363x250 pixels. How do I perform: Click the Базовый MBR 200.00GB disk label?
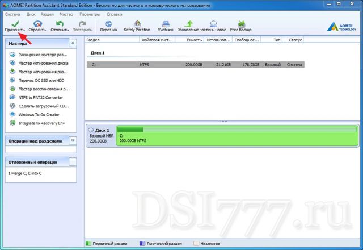[x=102, y=138]
